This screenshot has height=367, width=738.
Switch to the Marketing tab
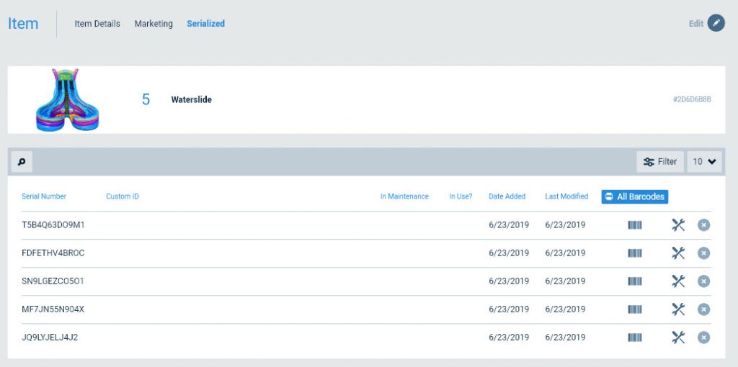click(x=154, y=24)
